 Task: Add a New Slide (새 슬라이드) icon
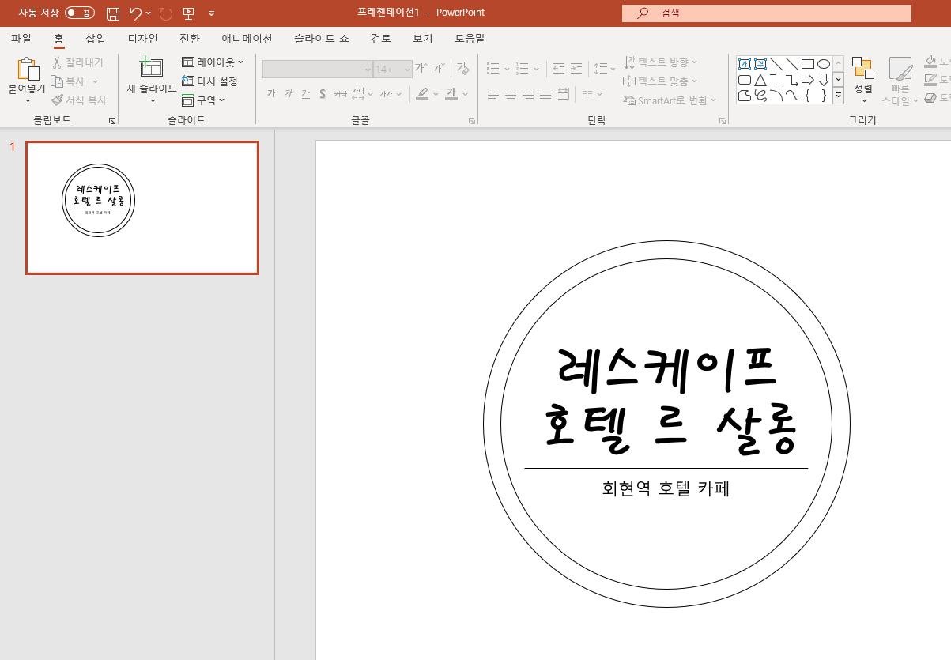[150, 67]
